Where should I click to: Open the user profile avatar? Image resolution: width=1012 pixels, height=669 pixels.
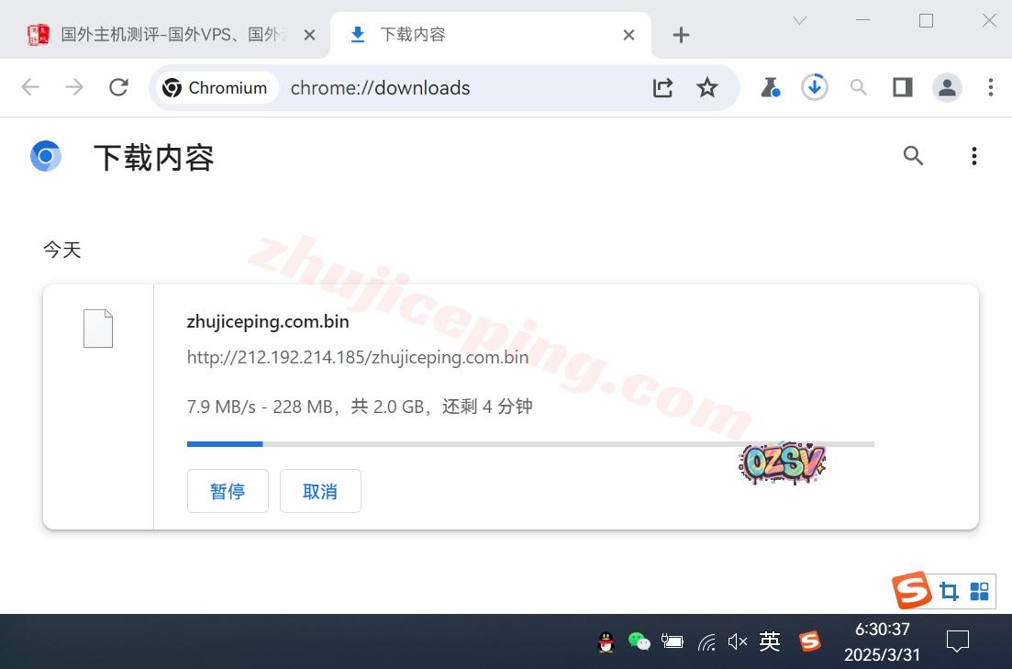(x=947, y=87)
